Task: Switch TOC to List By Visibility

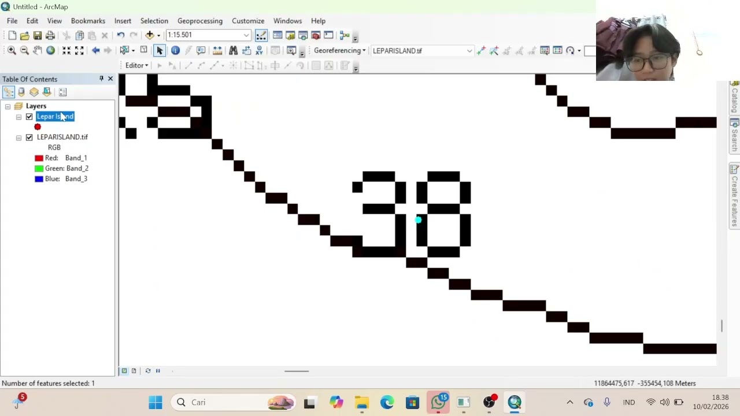Action: click(34, 92)
